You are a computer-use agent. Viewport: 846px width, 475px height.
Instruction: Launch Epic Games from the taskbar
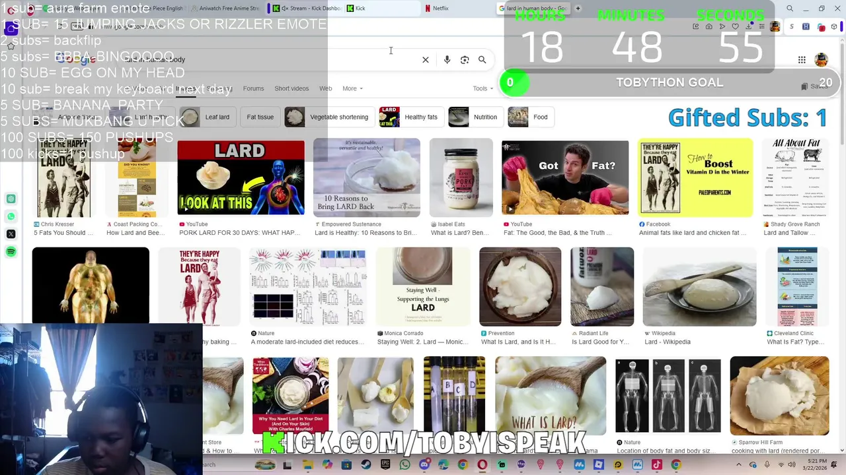pyautogui.click(x=385, y=465)
